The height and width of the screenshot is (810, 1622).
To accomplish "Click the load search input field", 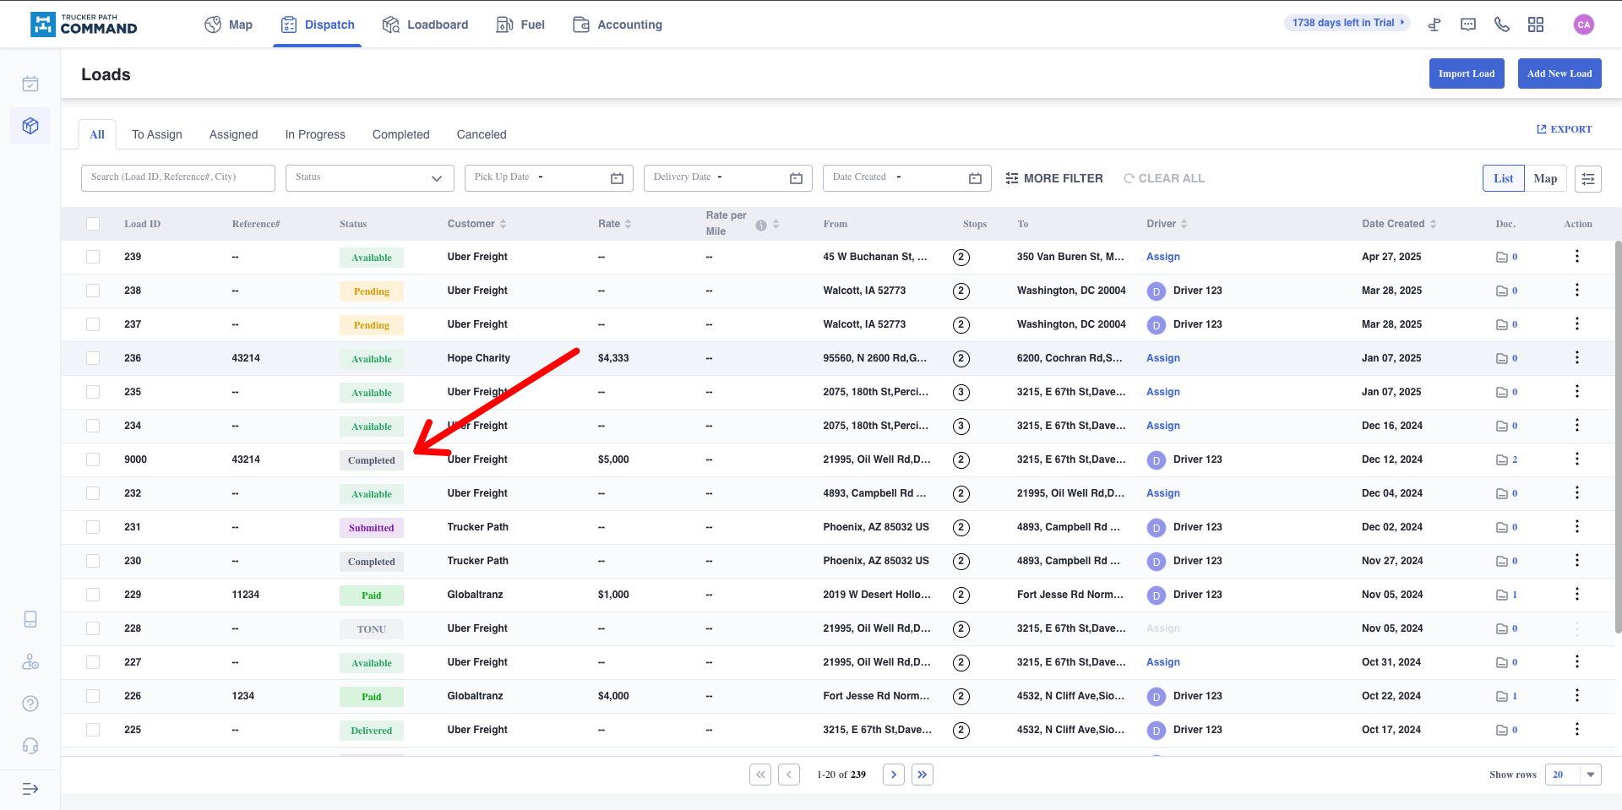I will tap(177, 178).
